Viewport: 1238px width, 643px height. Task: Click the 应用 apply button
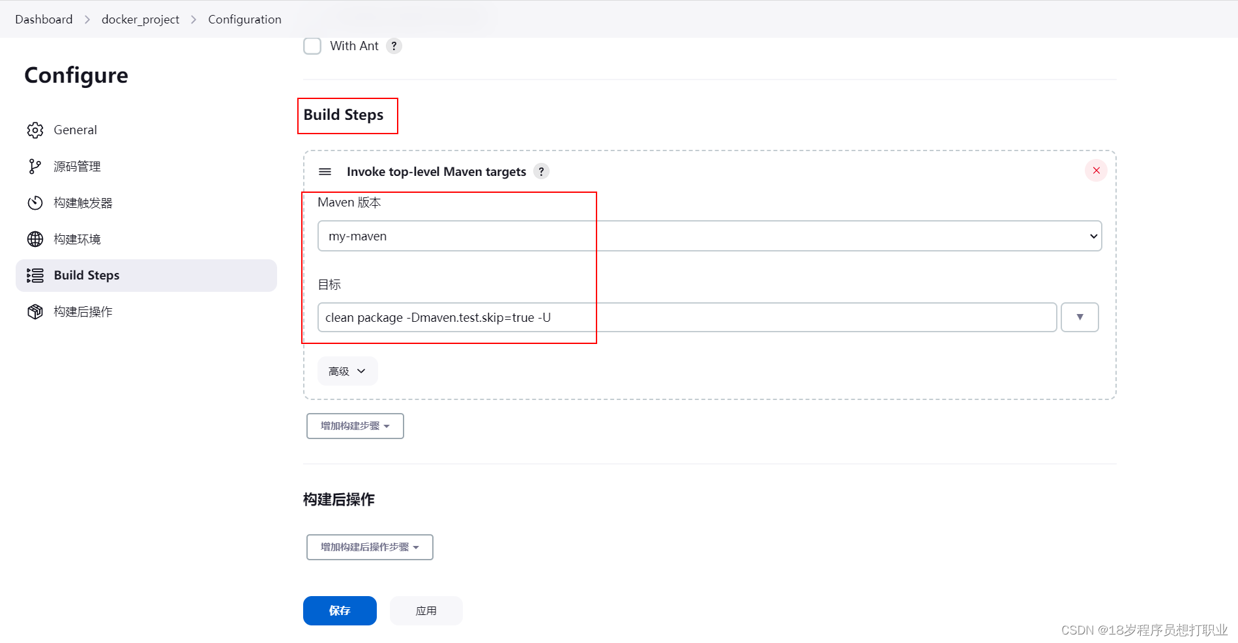426,610
